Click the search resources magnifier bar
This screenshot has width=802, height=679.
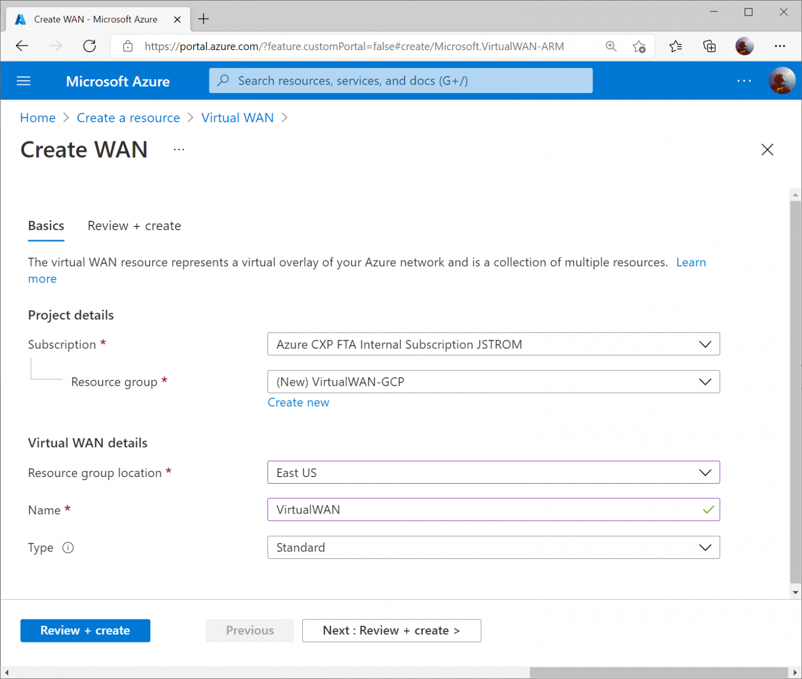[400, 80]
